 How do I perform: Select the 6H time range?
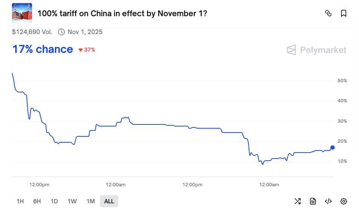coord(37,201)
